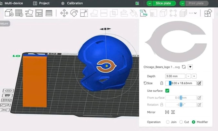Image resolution: width=218 pixels, height=131 pixels.
Task: Expand the toolbar overflow ellipsis menu
Action: [x=193, y=13]
